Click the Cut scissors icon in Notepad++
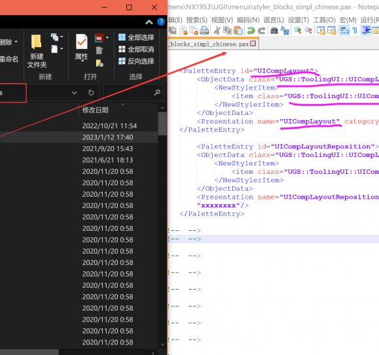Viewport: 379px width, 355px height. [217, 31]
